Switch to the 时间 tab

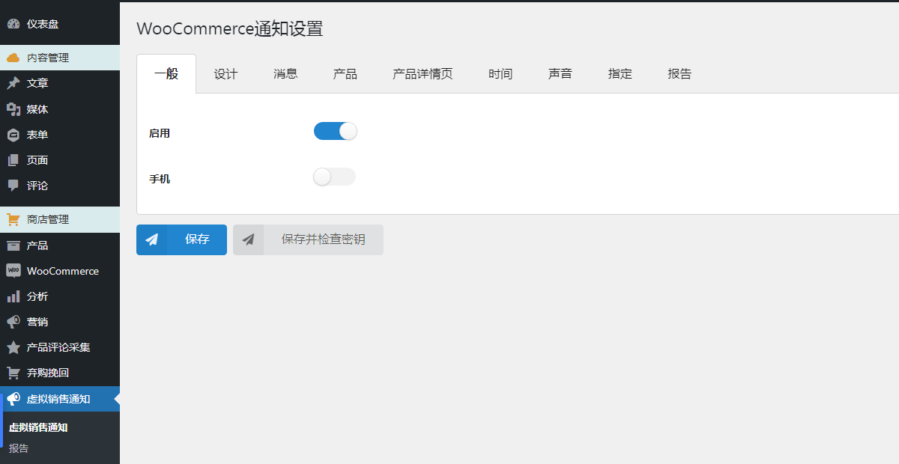tap(500, 73)
